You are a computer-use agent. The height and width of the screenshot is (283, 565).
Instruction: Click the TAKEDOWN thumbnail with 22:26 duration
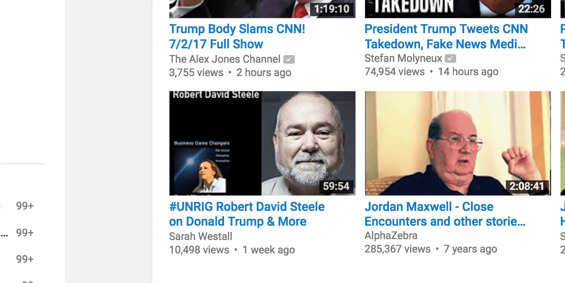(x=457, y=9)
